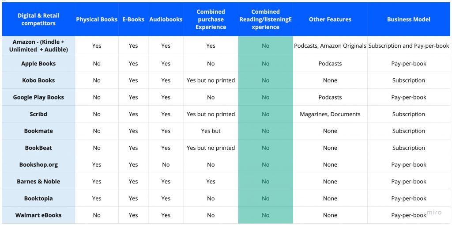Select the 'Walmart eBooks' row label
This screenshot has height=225, width=452.
click(38, 215)
